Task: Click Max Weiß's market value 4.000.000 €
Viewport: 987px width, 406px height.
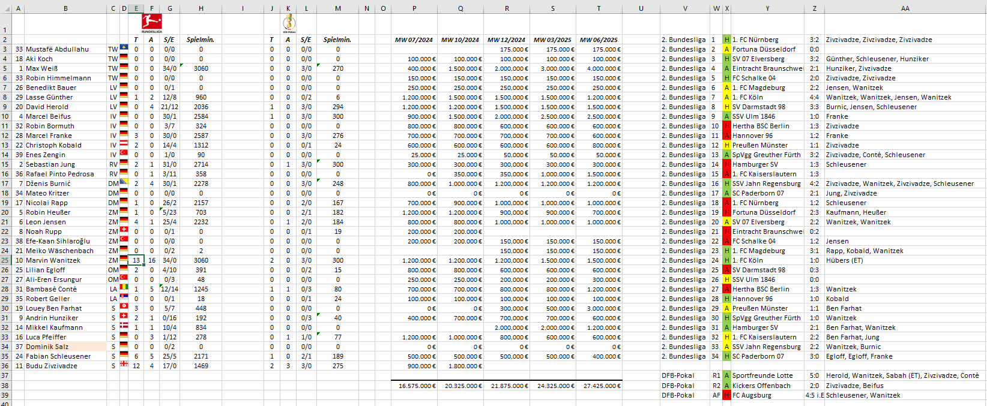Action: [x=604, y=68]
